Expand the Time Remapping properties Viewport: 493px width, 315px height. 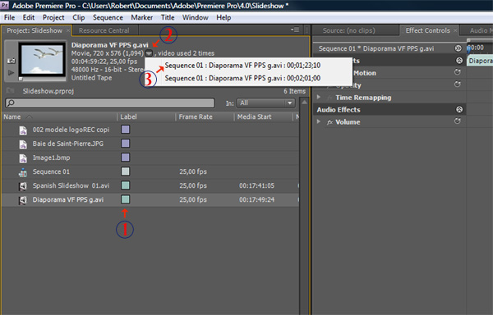(319, 98)
